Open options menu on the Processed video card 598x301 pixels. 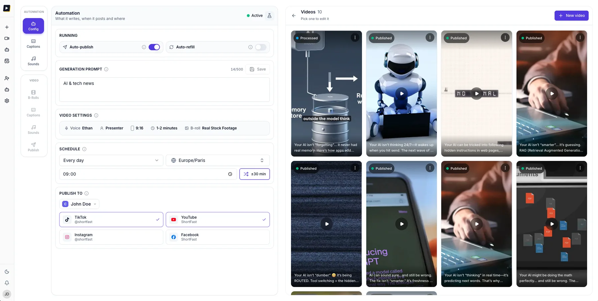[x=355, y=38]
